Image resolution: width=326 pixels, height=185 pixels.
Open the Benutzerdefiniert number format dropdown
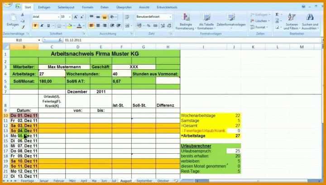171,17
